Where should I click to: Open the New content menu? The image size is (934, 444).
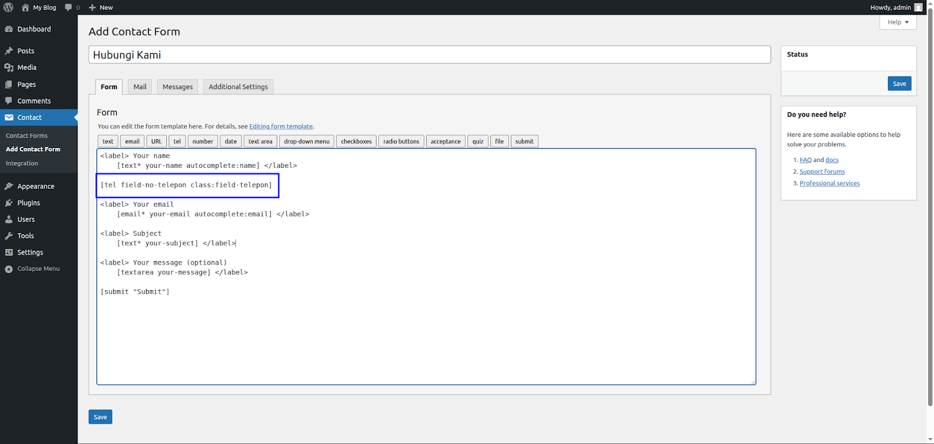pyautogui.click(x=100, y=8)
